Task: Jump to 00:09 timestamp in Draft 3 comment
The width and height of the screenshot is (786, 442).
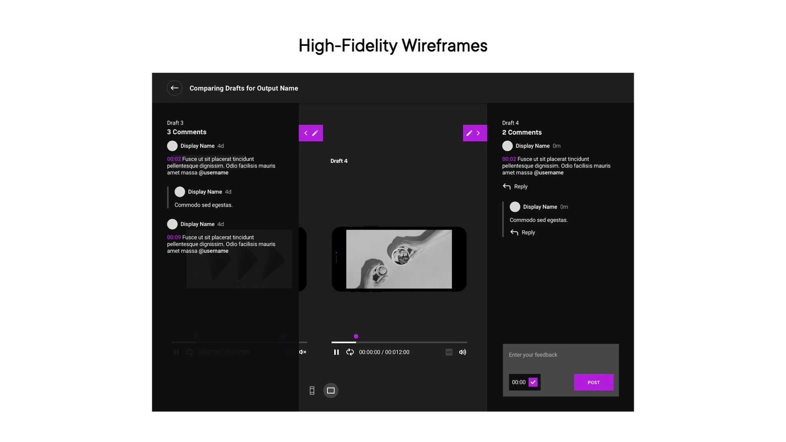Action: pyautogui.click(x=174, y=238)
